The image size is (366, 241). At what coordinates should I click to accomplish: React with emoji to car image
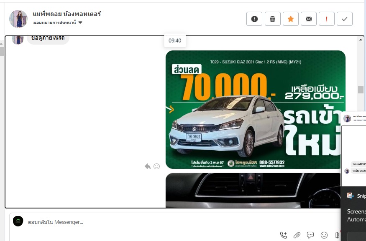click(157, 166)
